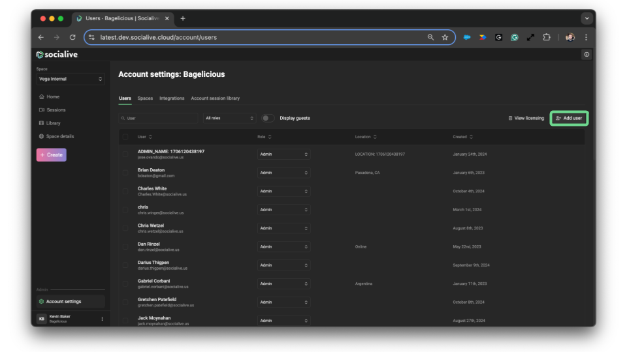Click user name Darius Thigpen
This screenshot has width=627, height=352.
point(153,263)
